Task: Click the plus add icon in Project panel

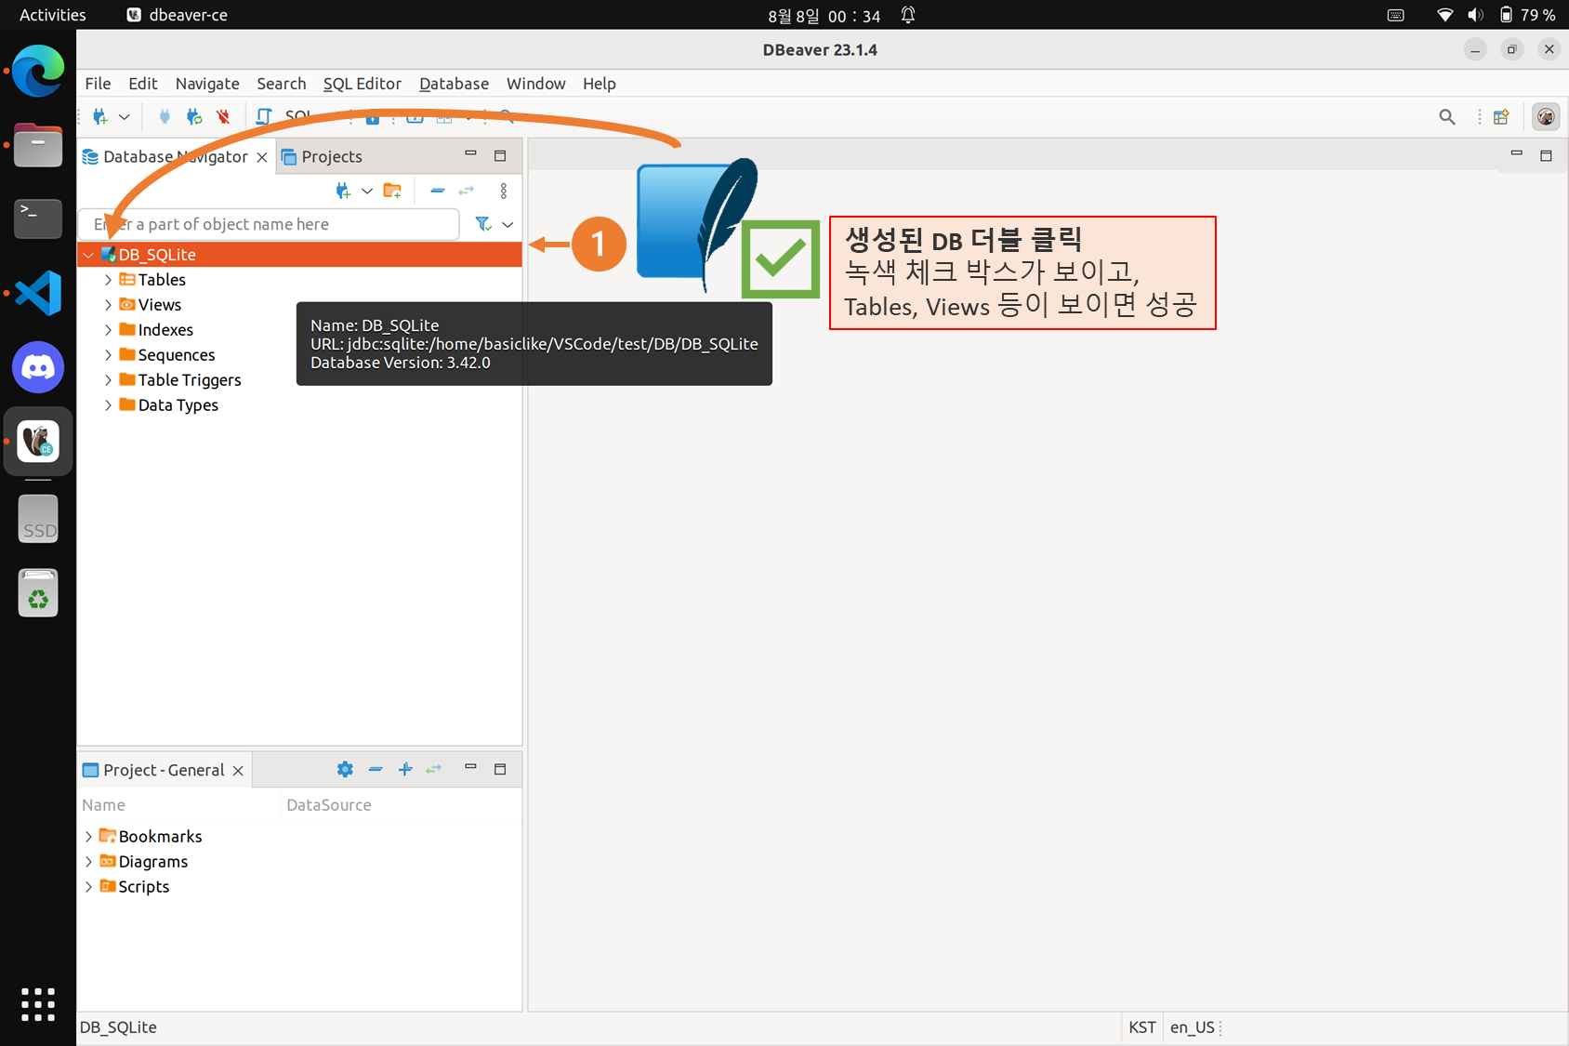Action: pyautogui.click(x=405, y=769)
